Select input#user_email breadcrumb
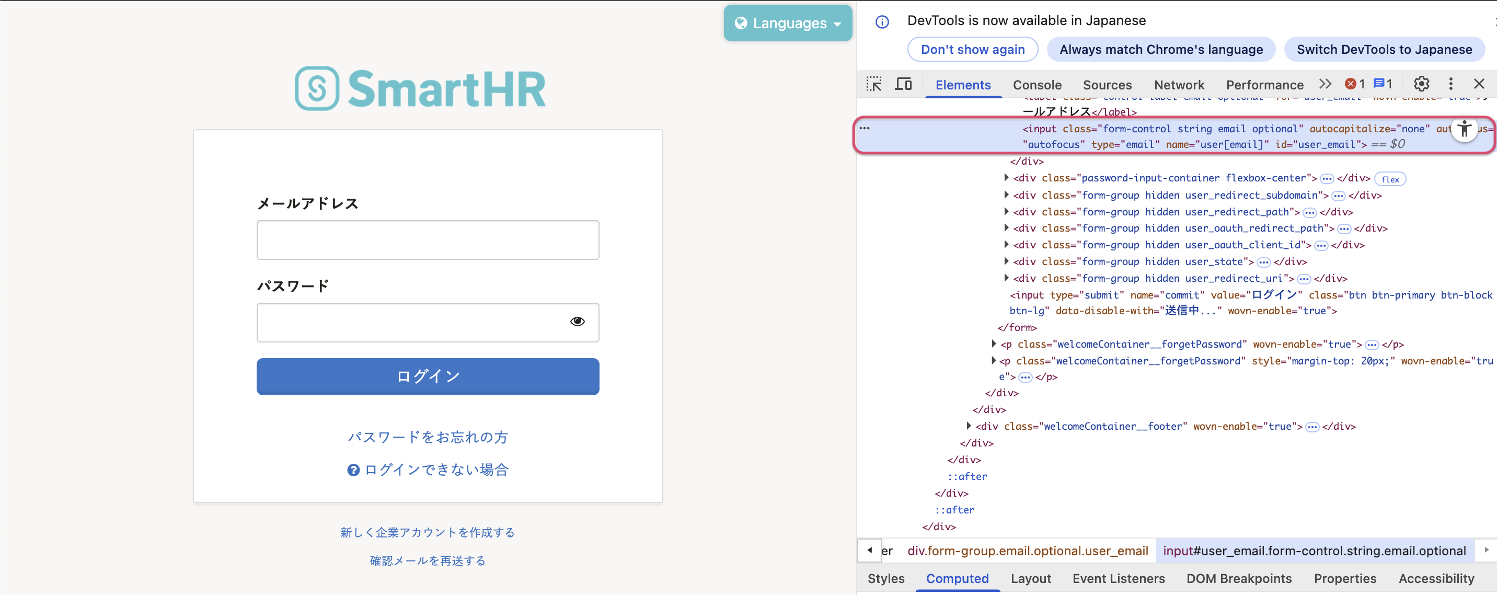 [1315, 551]
